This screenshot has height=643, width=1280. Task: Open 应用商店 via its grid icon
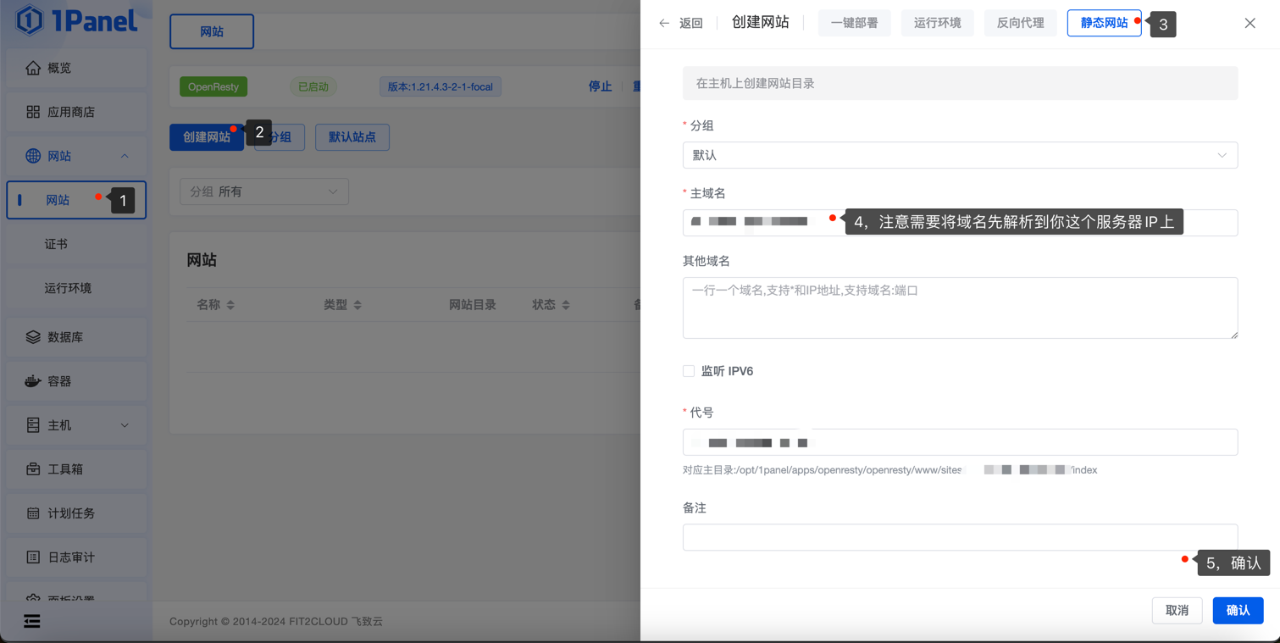pos(33,112)
